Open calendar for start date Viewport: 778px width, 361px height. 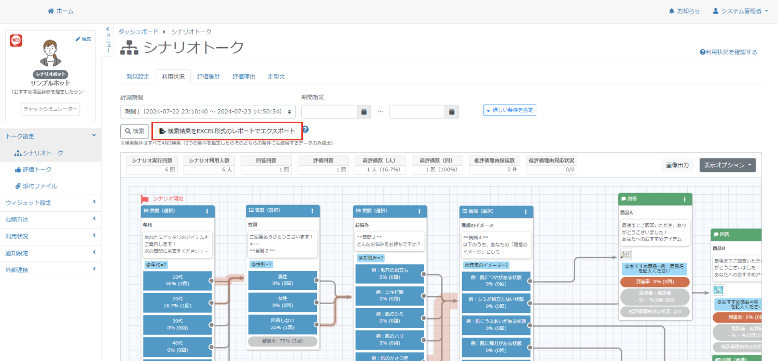click(x=364, y=111)
